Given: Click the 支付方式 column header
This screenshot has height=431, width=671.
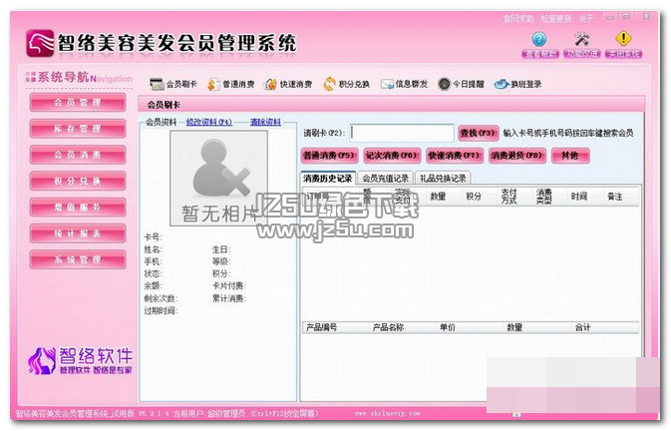Looking at the screenshot, I should 508,197.
